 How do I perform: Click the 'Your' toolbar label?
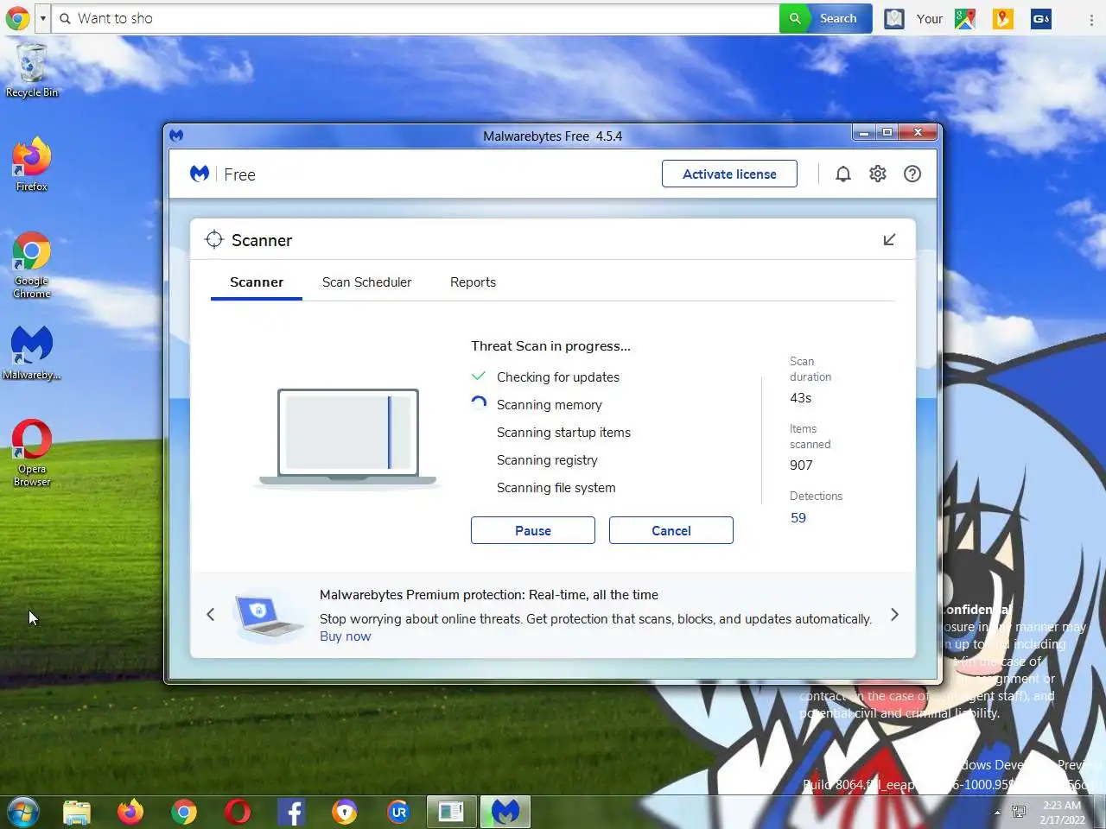tap(930, 18)
